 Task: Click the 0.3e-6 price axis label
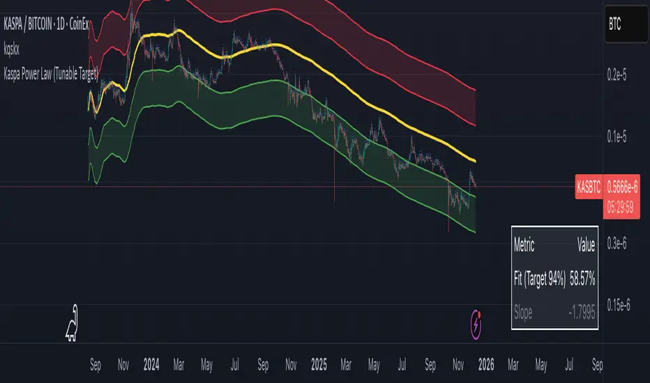pos(617,244)
